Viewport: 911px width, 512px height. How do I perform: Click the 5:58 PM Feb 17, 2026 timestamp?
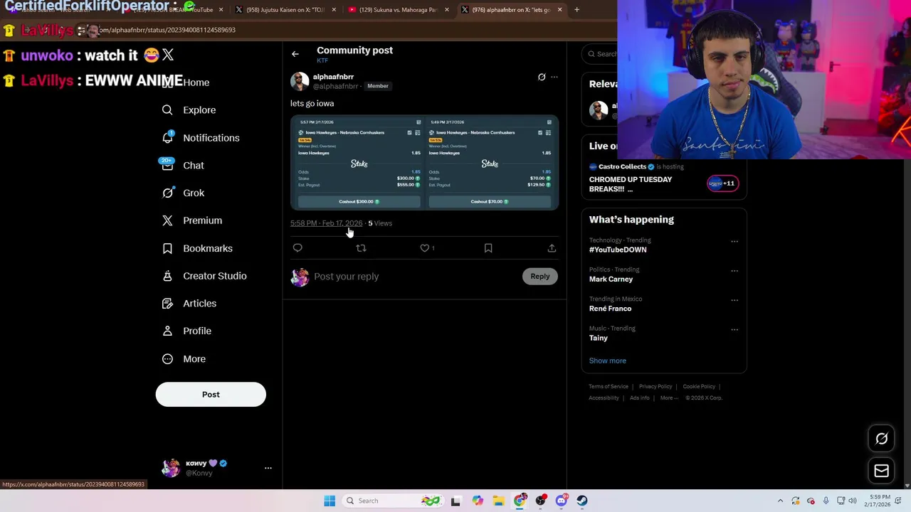[326, 223]
